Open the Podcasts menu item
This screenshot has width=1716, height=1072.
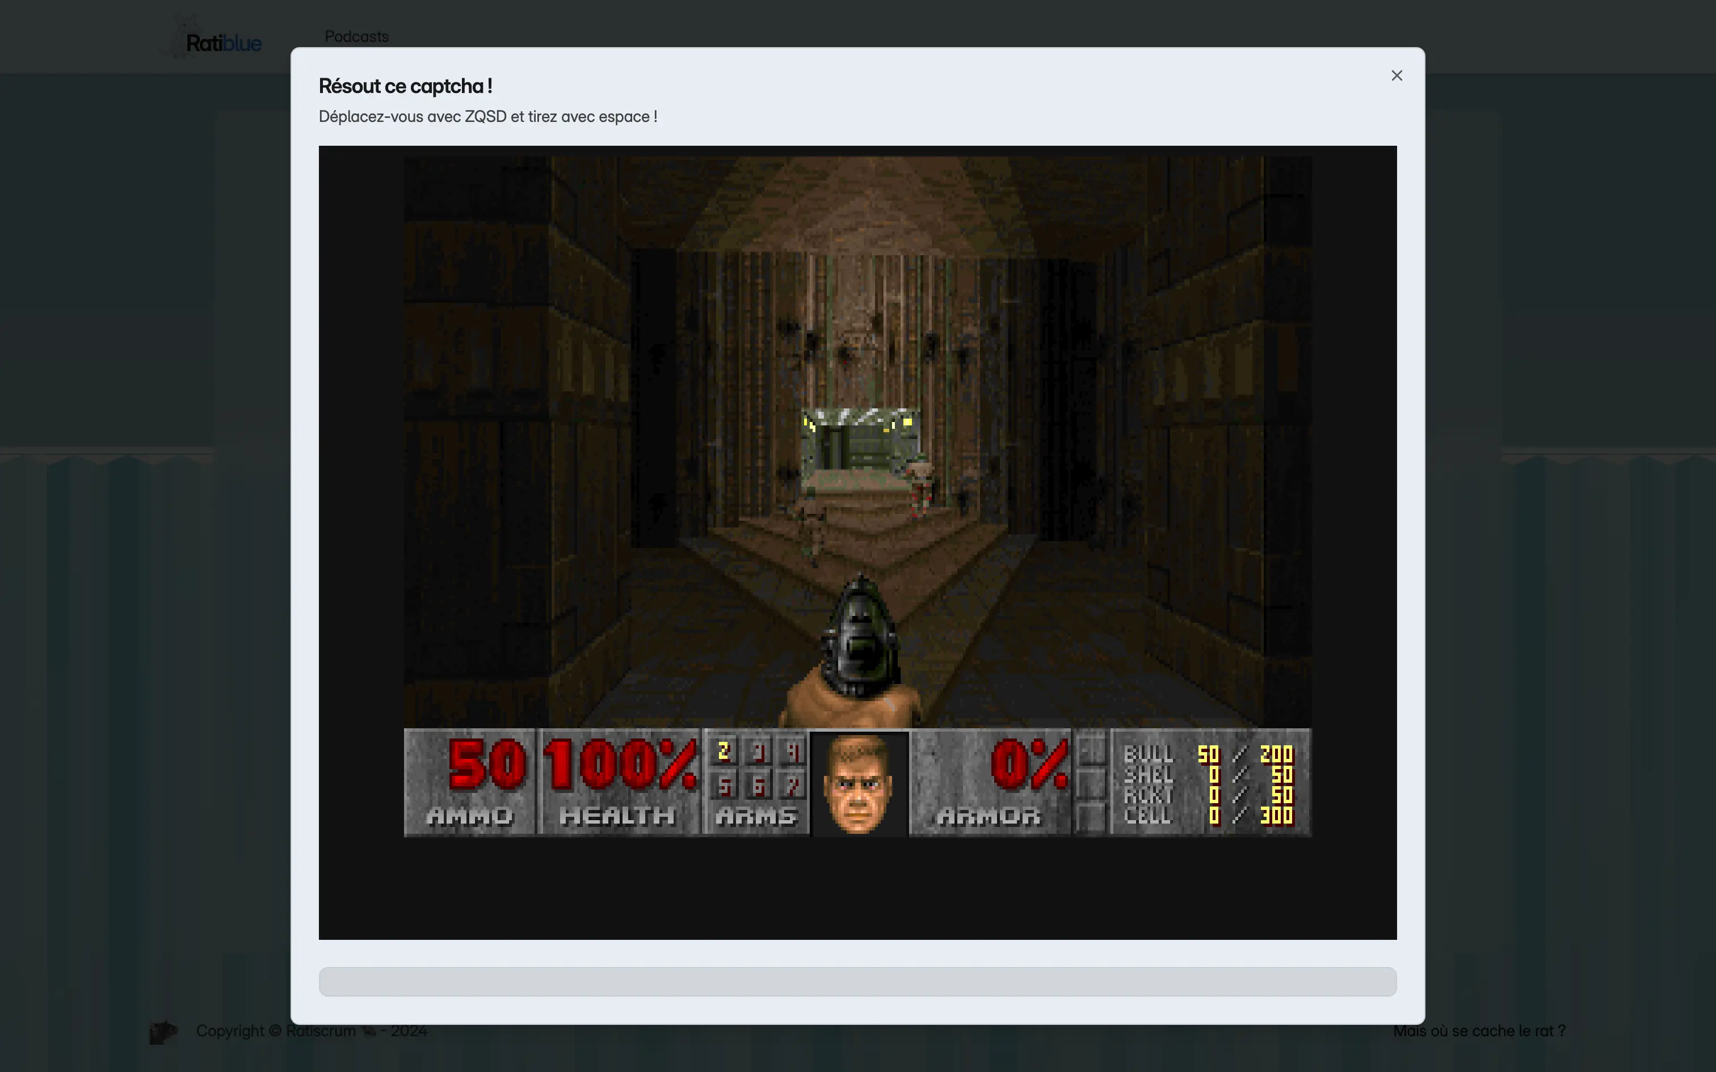[356, 36]
